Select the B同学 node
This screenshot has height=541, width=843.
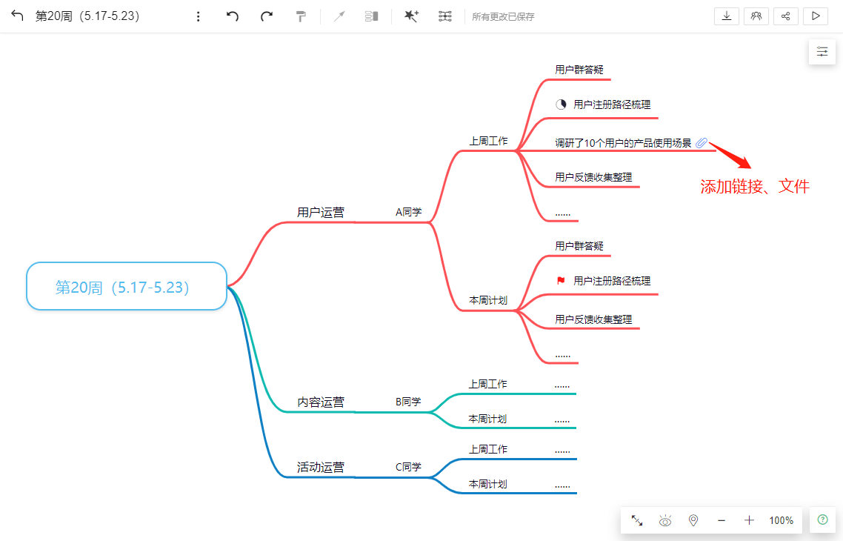[x=409, y=402]
